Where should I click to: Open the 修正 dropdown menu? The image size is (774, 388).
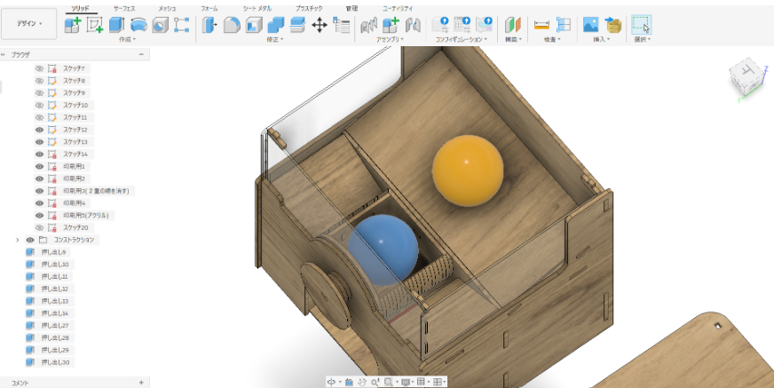275,39
